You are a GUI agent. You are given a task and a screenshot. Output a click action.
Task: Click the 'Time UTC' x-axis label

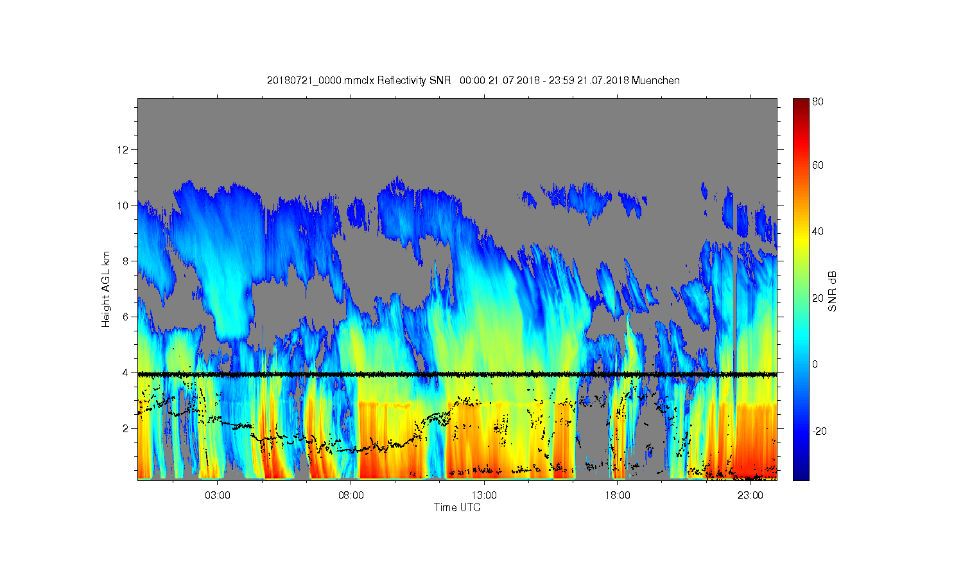point(457,507)
